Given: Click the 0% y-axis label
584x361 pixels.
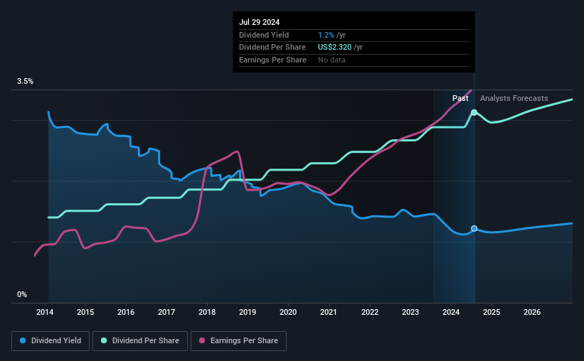Looking at the screenshot, I should [22, 294].
